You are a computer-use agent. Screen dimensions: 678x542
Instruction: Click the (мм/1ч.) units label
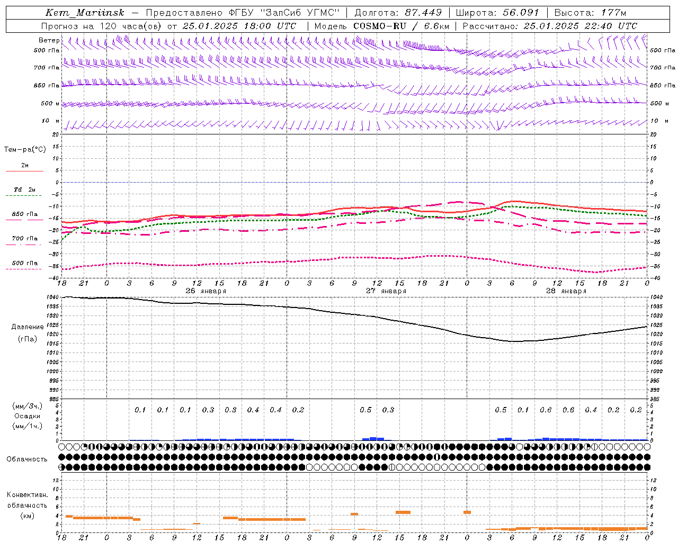(28, 426)
